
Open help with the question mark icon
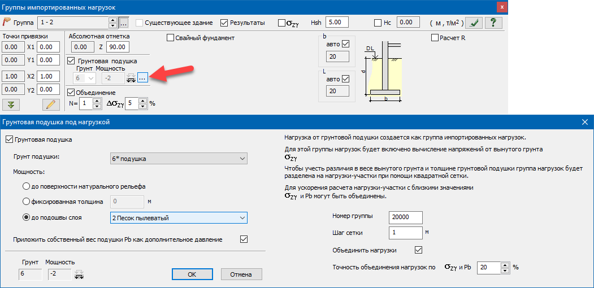click(x=494, y=23)
